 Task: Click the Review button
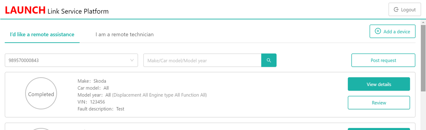pos(379,103)
